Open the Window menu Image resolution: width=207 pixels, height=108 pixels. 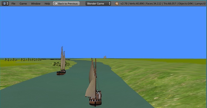tap(36, 4)
